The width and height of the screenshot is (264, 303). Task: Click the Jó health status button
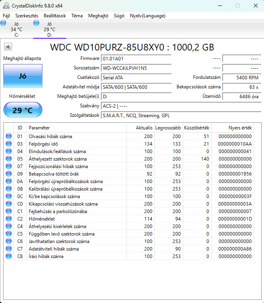coord(23,76)
